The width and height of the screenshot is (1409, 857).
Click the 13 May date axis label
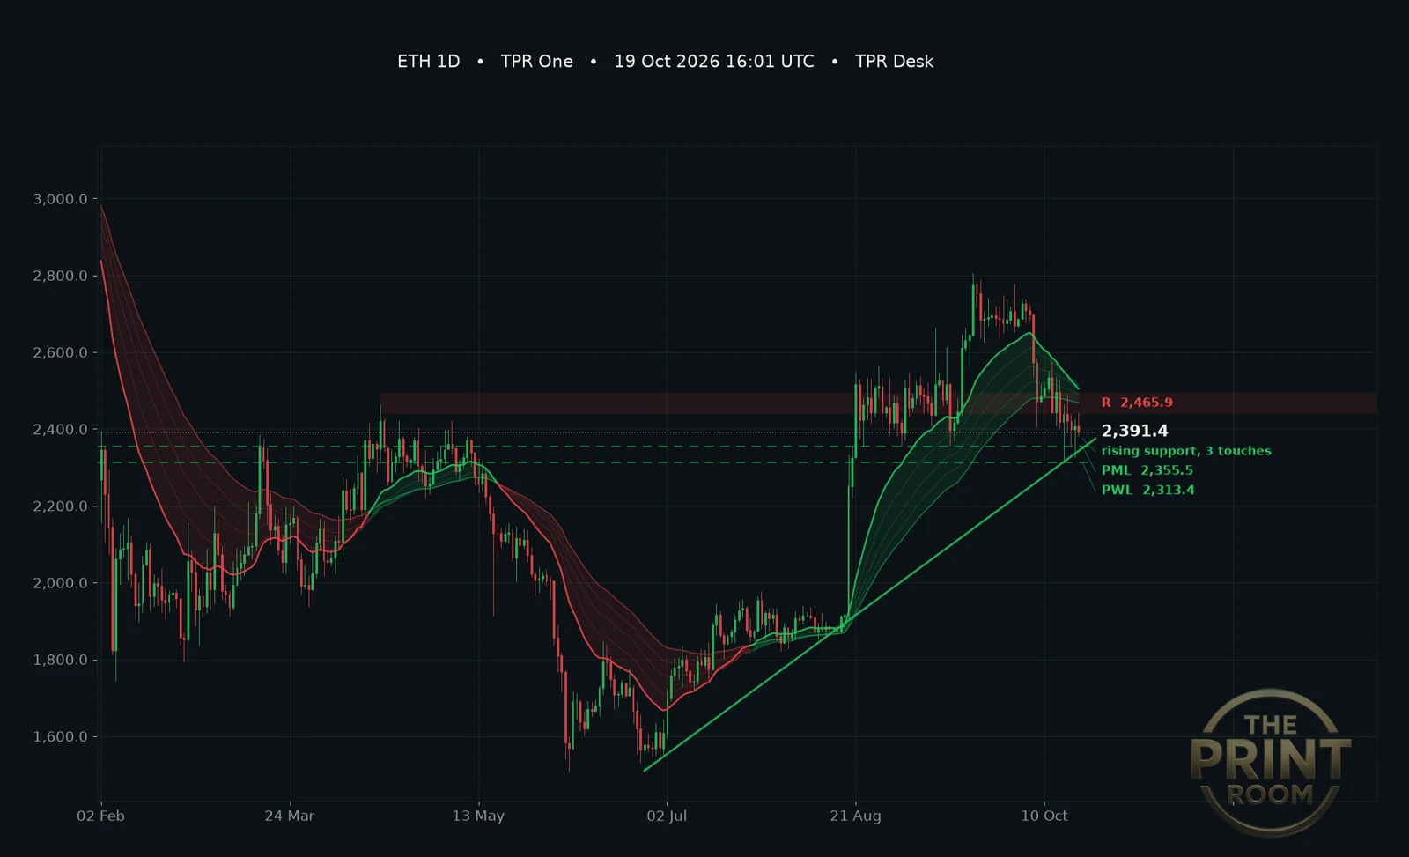click(x=478, y=816)
